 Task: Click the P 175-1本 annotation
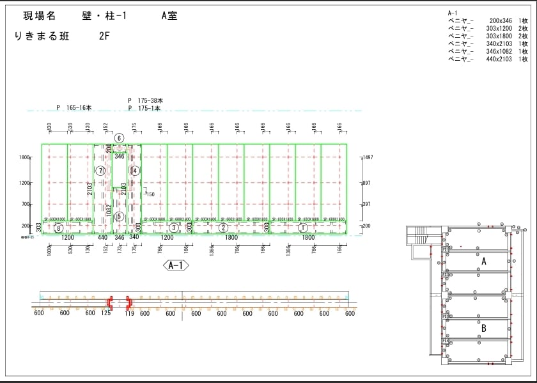click(144, 108)
